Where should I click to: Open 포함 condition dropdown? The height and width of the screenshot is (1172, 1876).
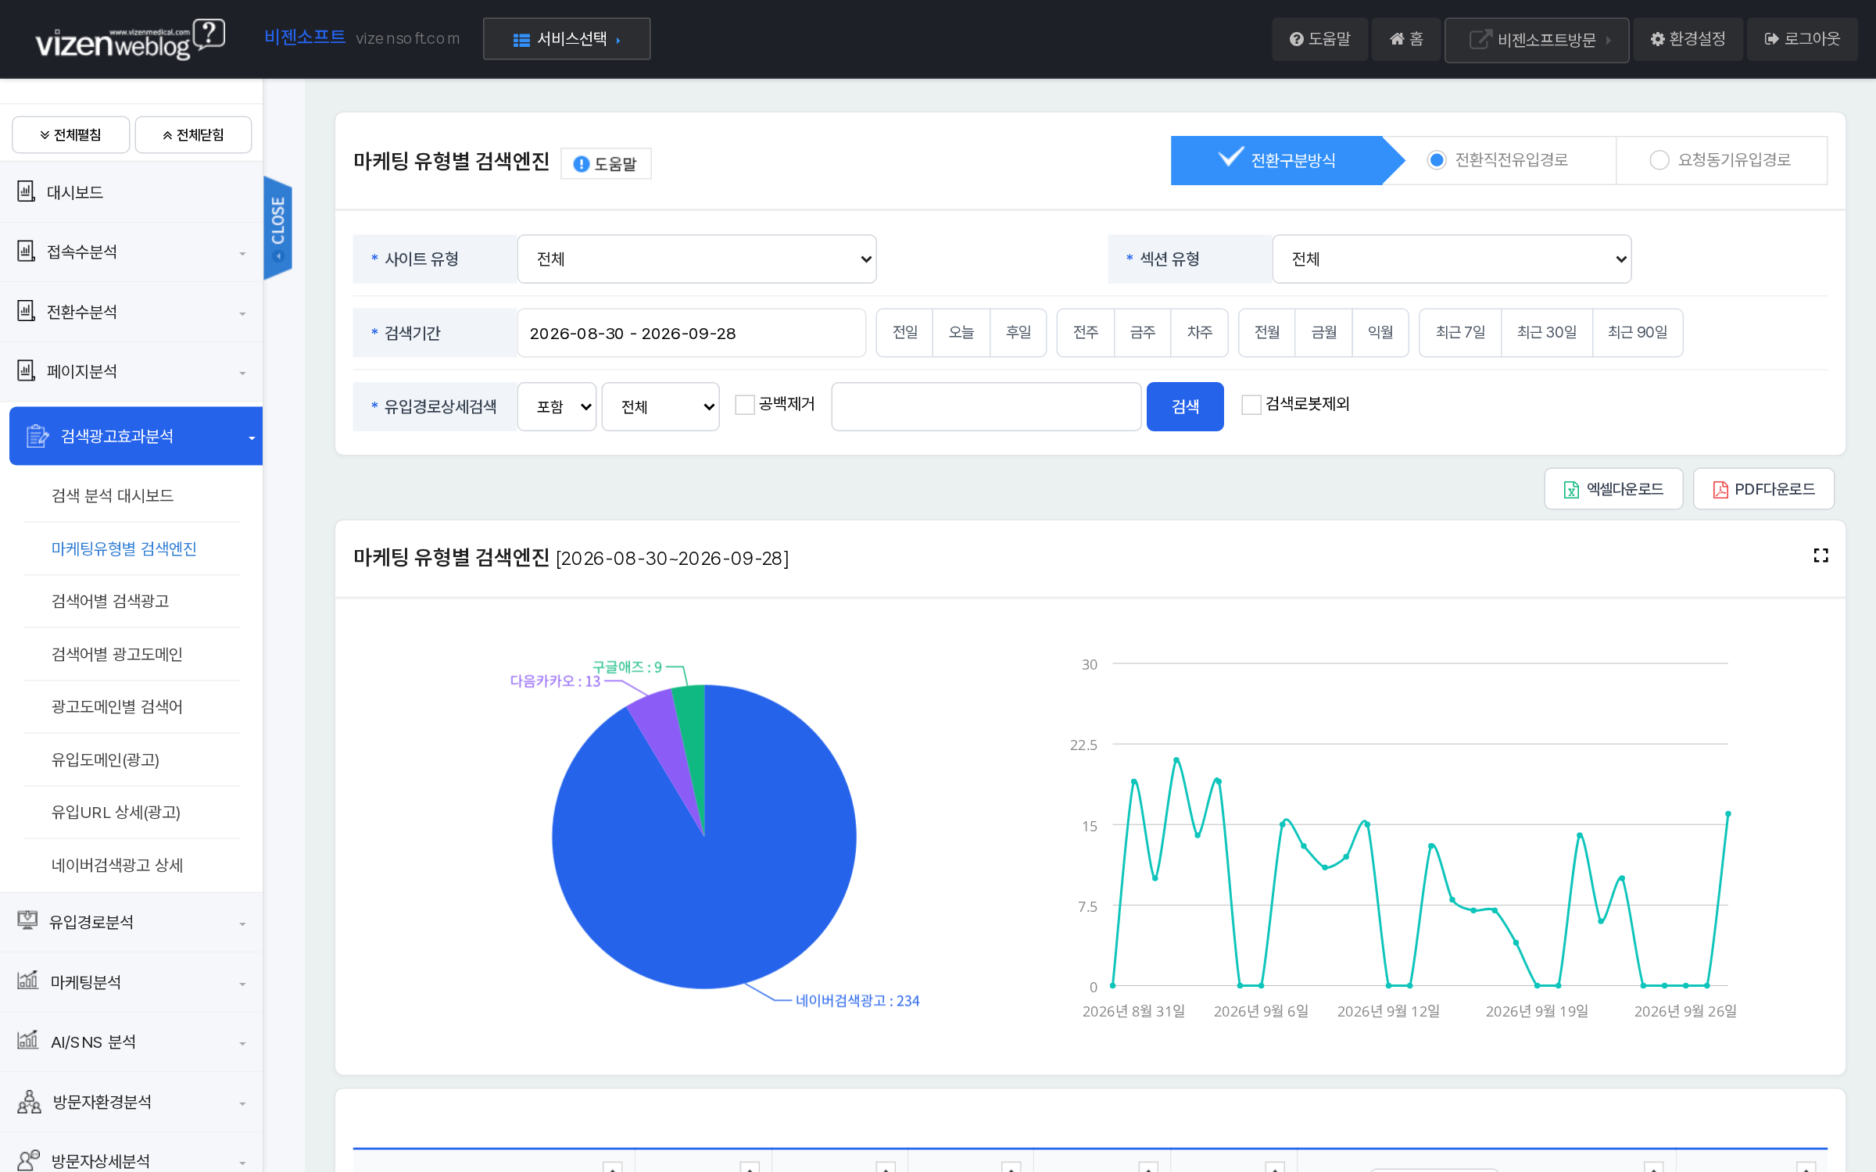click(557, 406)
